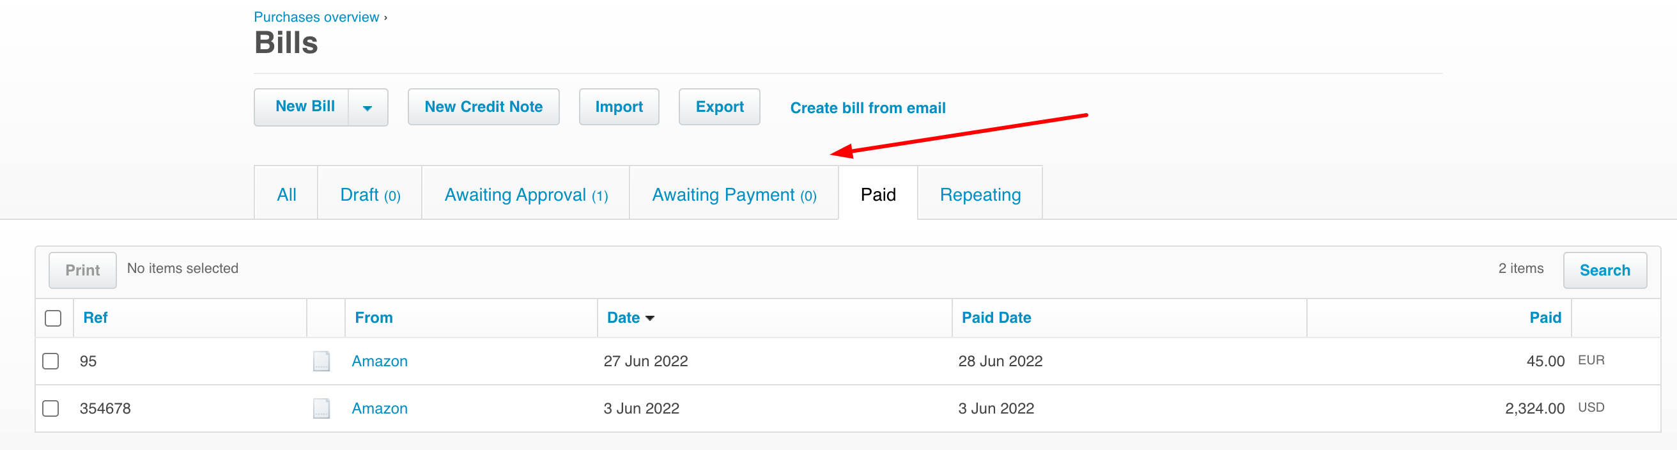
Task: Click the New Credit Note button
Action: tap(484, 107)
